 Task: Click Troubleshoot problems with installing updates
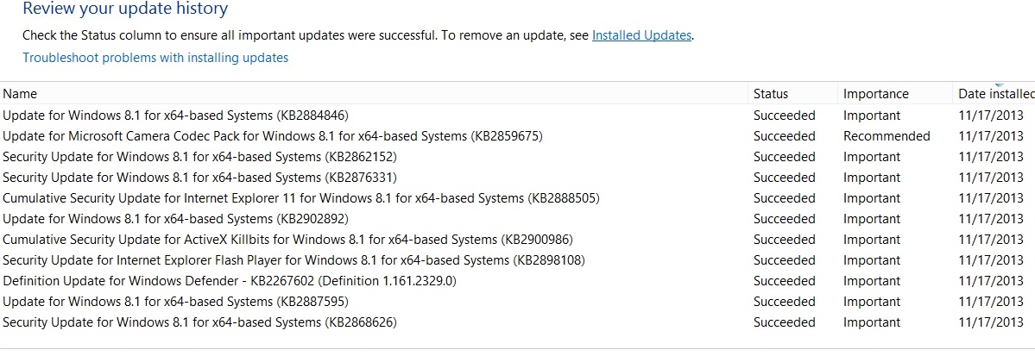(x=155, y=58)
